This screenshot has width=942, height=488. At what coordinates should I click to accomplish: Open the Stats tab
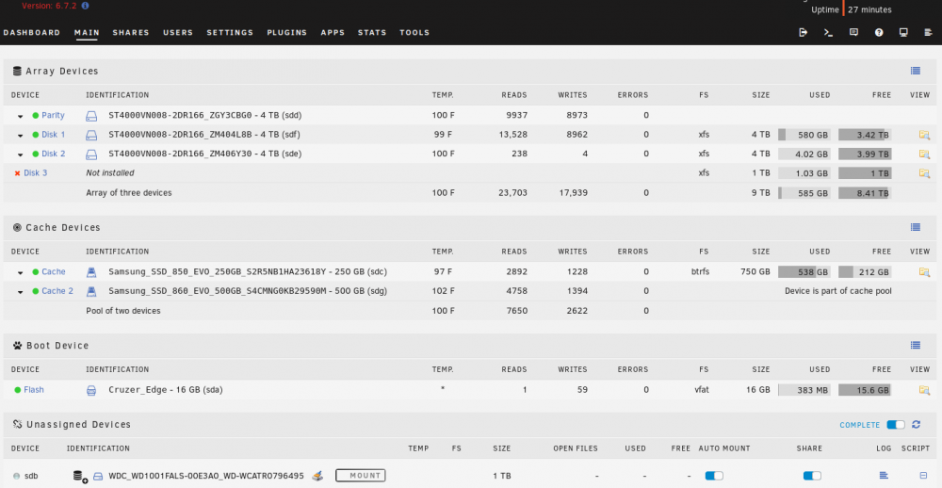tap(372, 32)
